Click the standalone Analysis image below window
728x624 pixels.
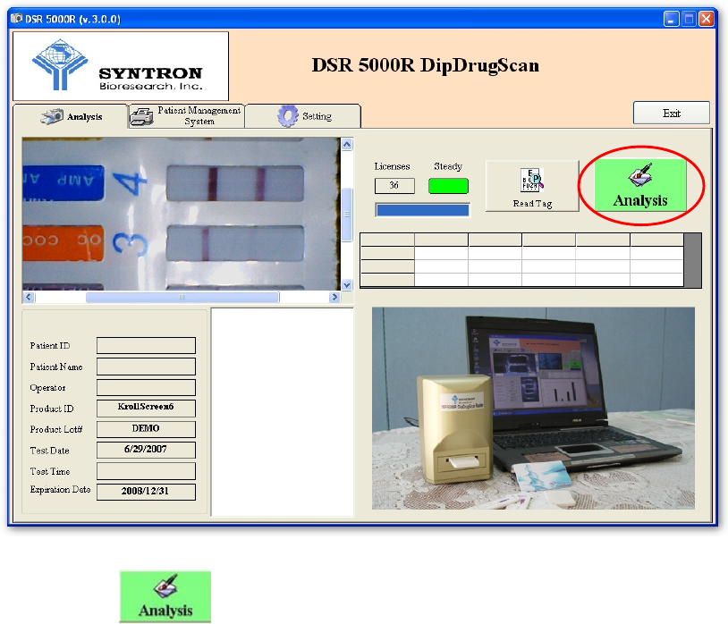[165, 596]
